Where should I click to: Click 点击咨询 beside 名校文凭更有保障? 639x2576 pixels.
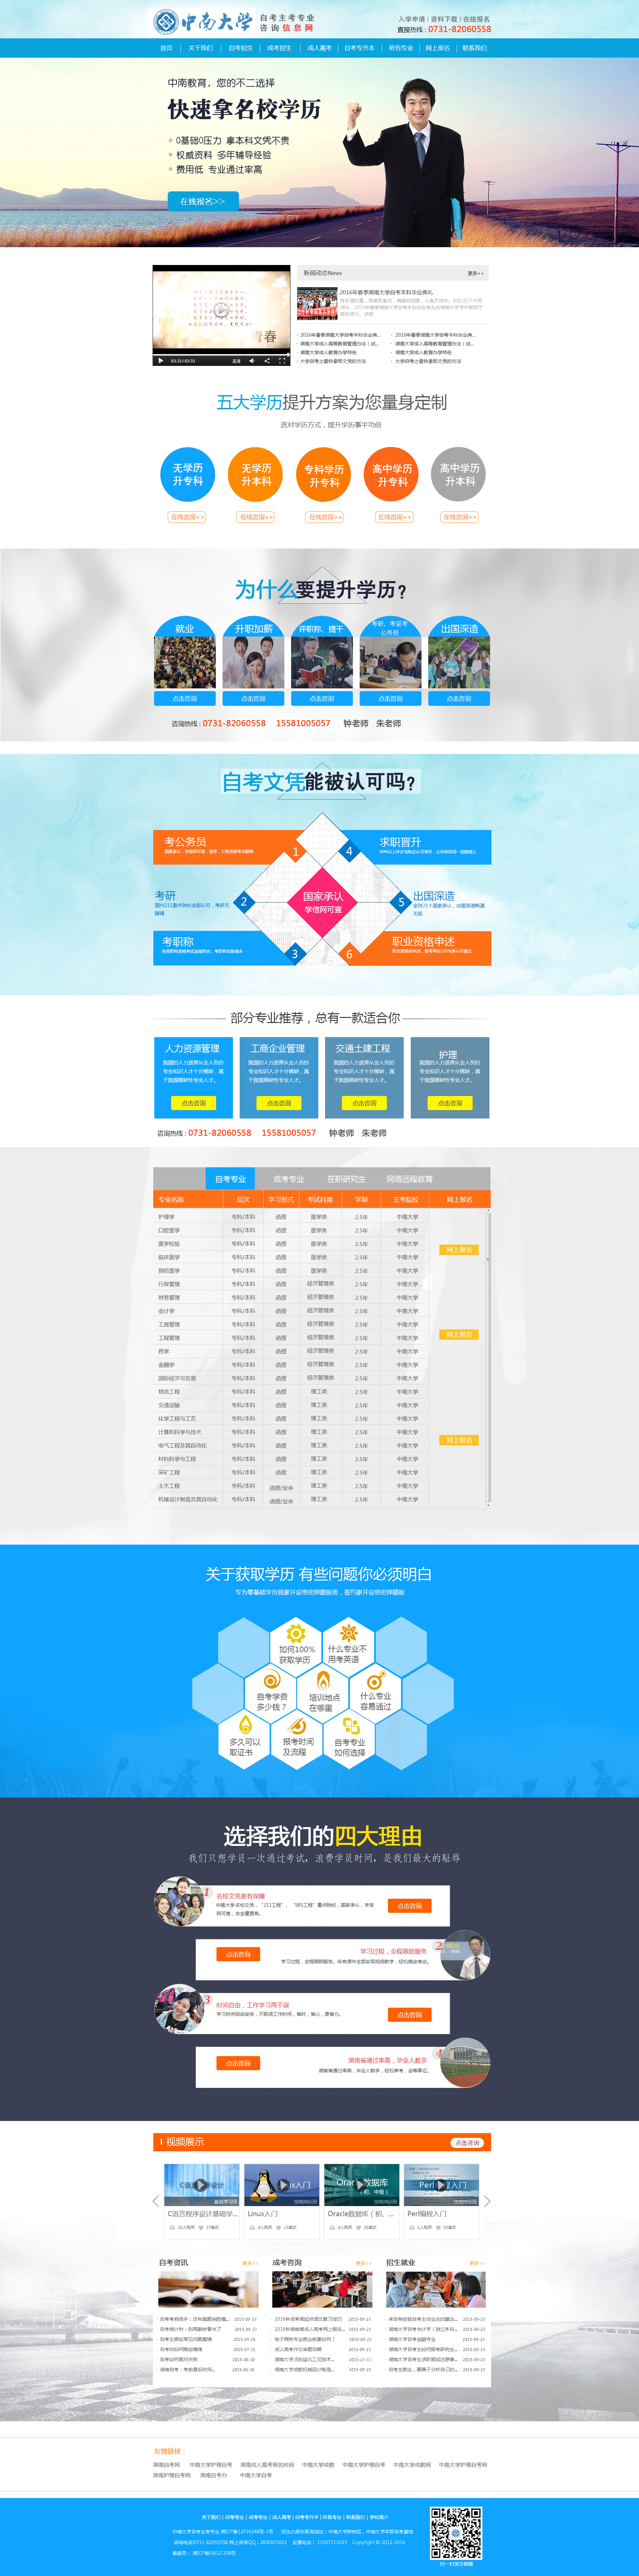pyautogui.click(x=409, y=1906)
